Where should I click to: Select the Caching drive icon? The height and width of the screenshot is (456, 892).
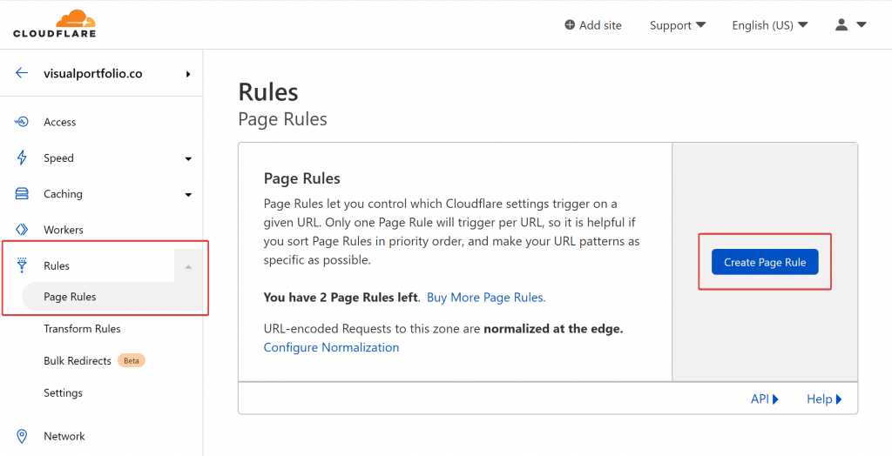22,194
